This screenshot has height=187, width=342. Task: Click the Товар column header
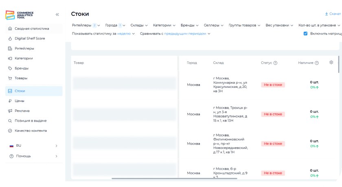click(79, 63)
